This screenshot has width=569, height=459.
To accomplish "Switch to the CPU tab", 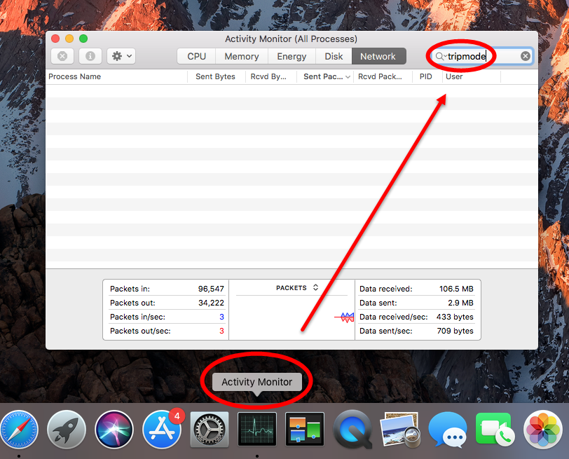I will 196,56.
